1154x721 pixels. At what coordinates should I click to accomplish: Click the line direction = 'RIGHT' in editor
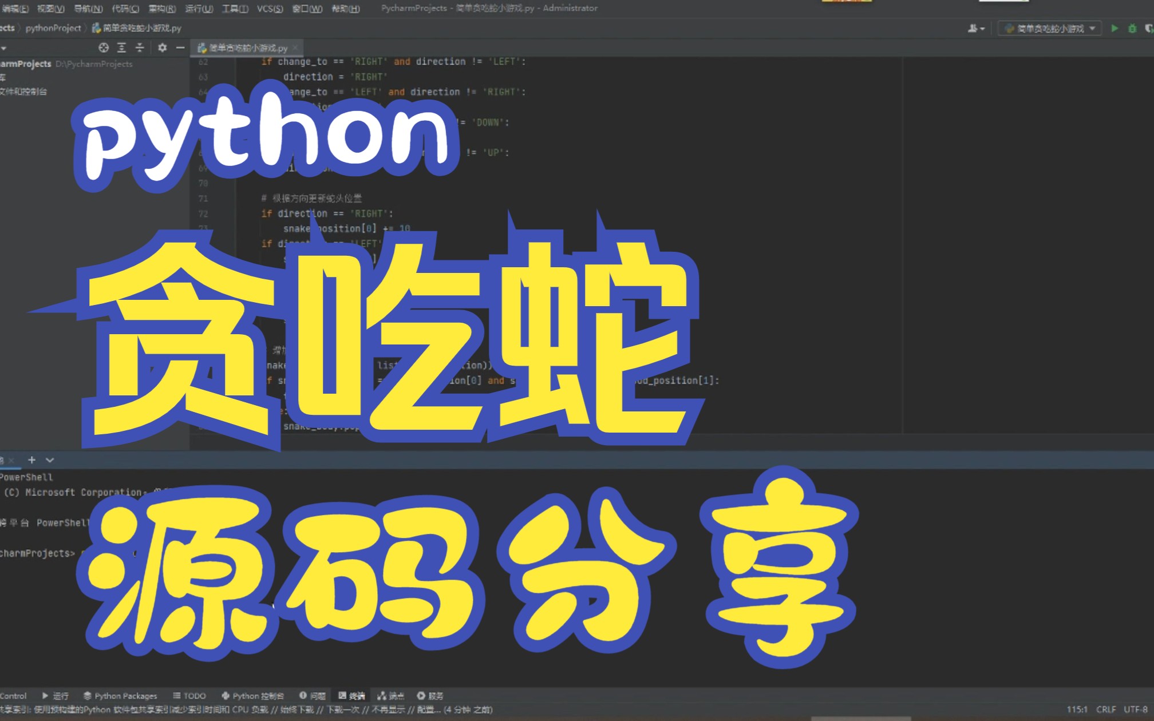[x=335, y=77]
